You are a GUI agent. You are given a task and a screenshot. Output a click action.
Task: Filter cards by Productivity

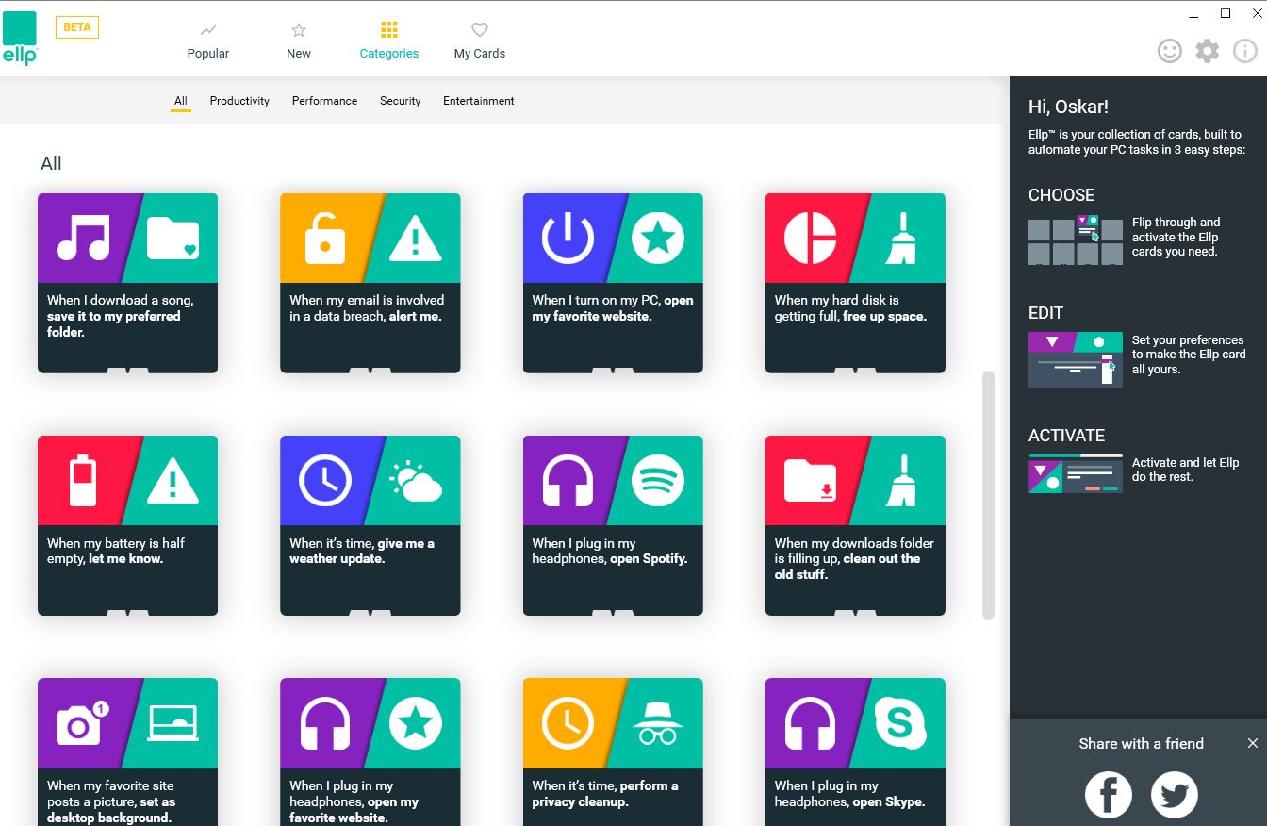pyautogui.click(x=239, y=101)
